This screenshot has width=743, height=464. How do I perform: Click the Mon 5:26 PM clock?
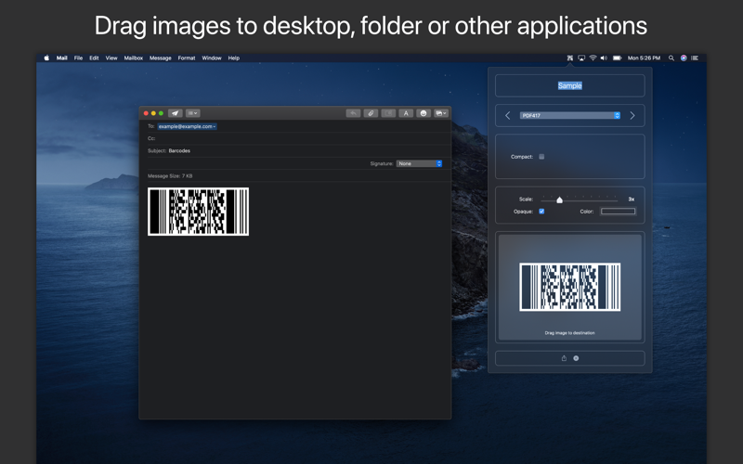point(644,58)
